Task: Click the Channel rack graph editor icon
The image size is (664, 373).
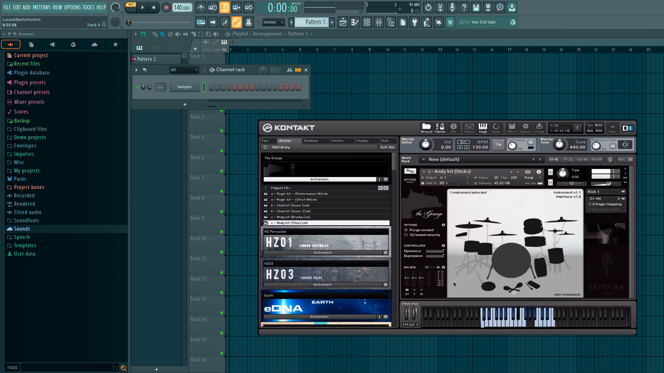Action: [x=290, y=70]
